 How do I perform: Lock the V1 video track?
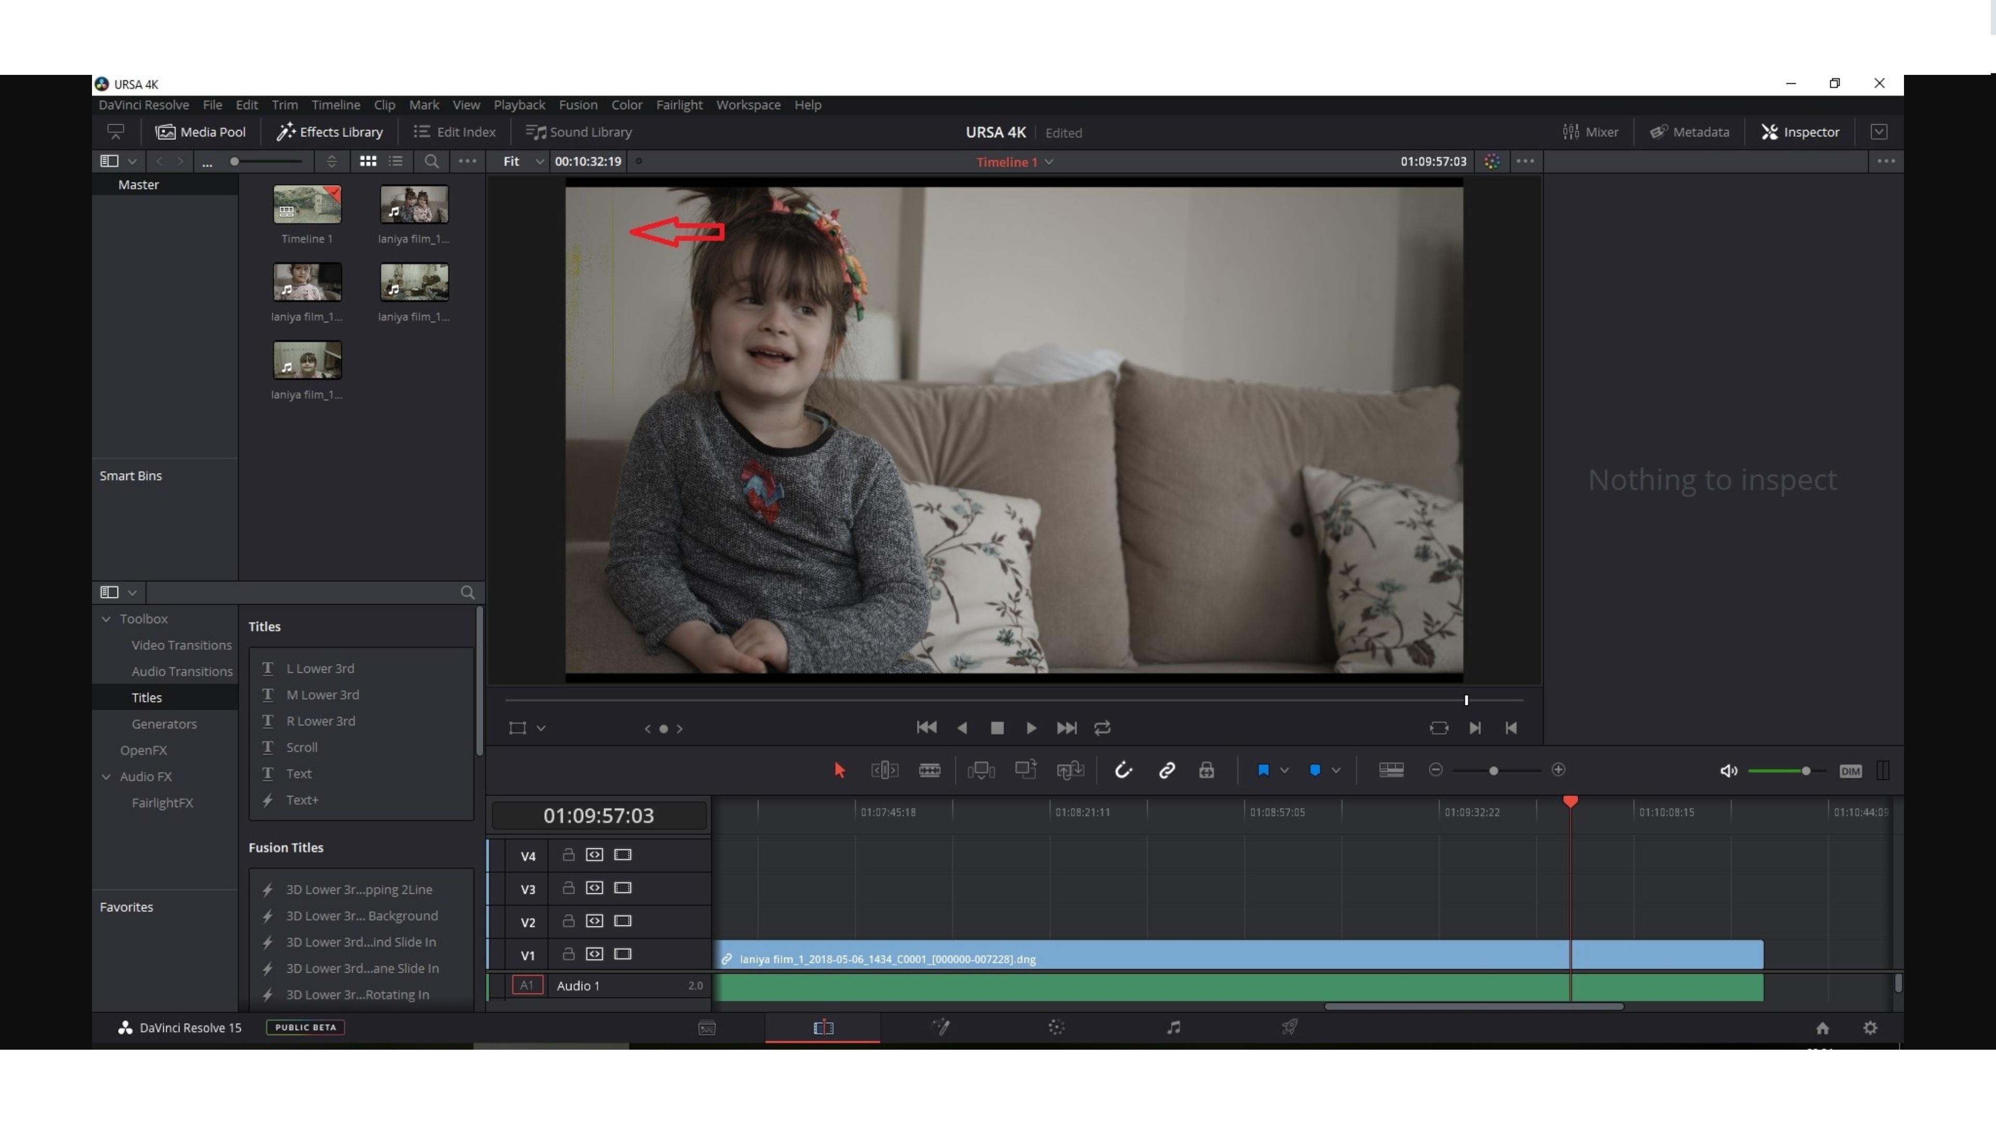[568, 954]
